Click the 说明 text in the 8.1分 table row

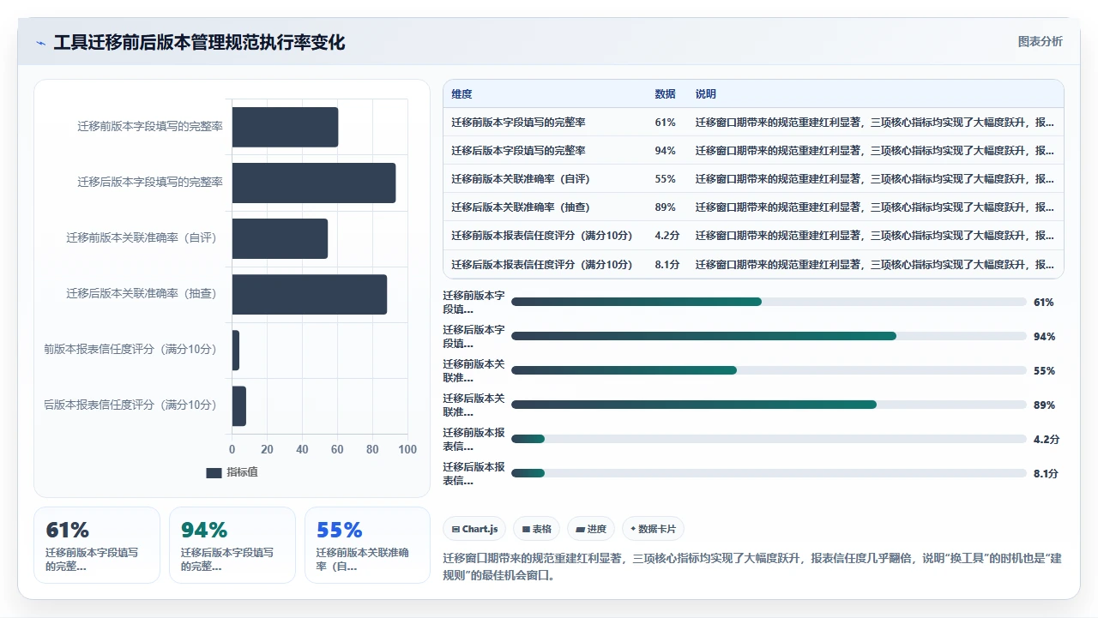pyautogui.click(x=874, y=264)
